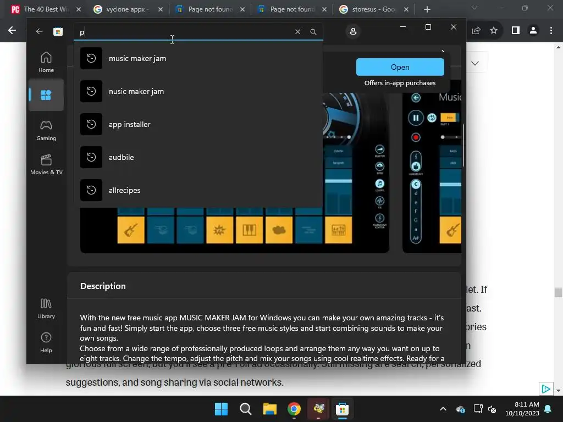Viewport: 563px width, 422px height.
Task: Close the 'vyclone appx' Chrome tab
Action: tap(161, 10)
